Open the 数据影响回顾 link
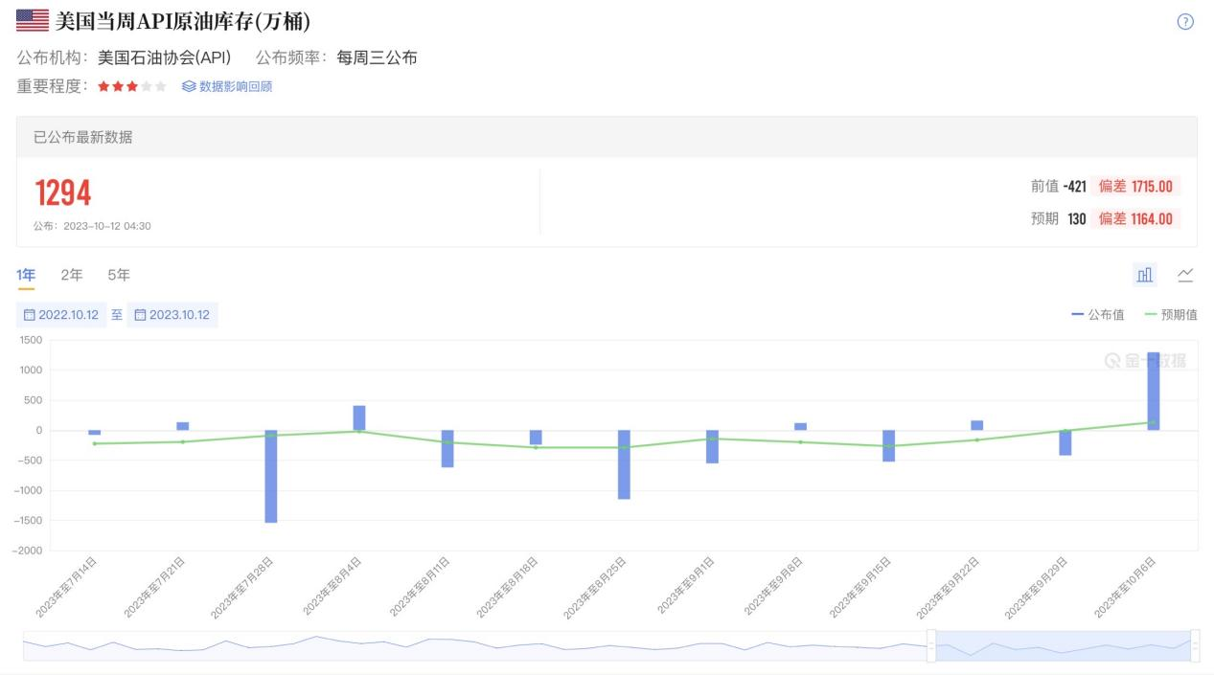This screenshot has height=675, width=1214. pos(236,86)
